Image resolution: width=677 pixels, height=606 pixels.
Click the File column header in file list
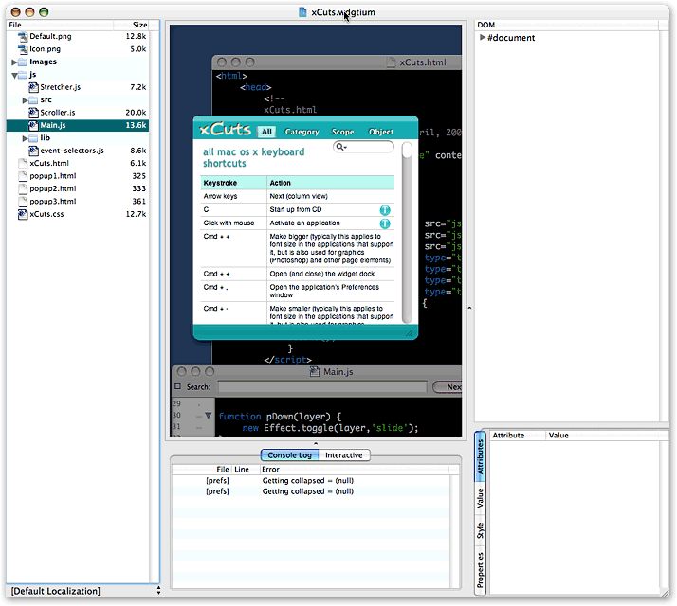60,25
